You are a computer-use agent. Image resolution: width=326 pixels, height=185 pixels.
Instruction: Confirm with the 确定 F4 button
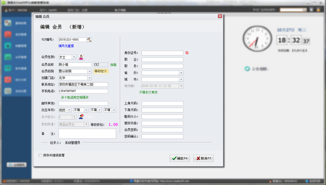tap(180, 158)
